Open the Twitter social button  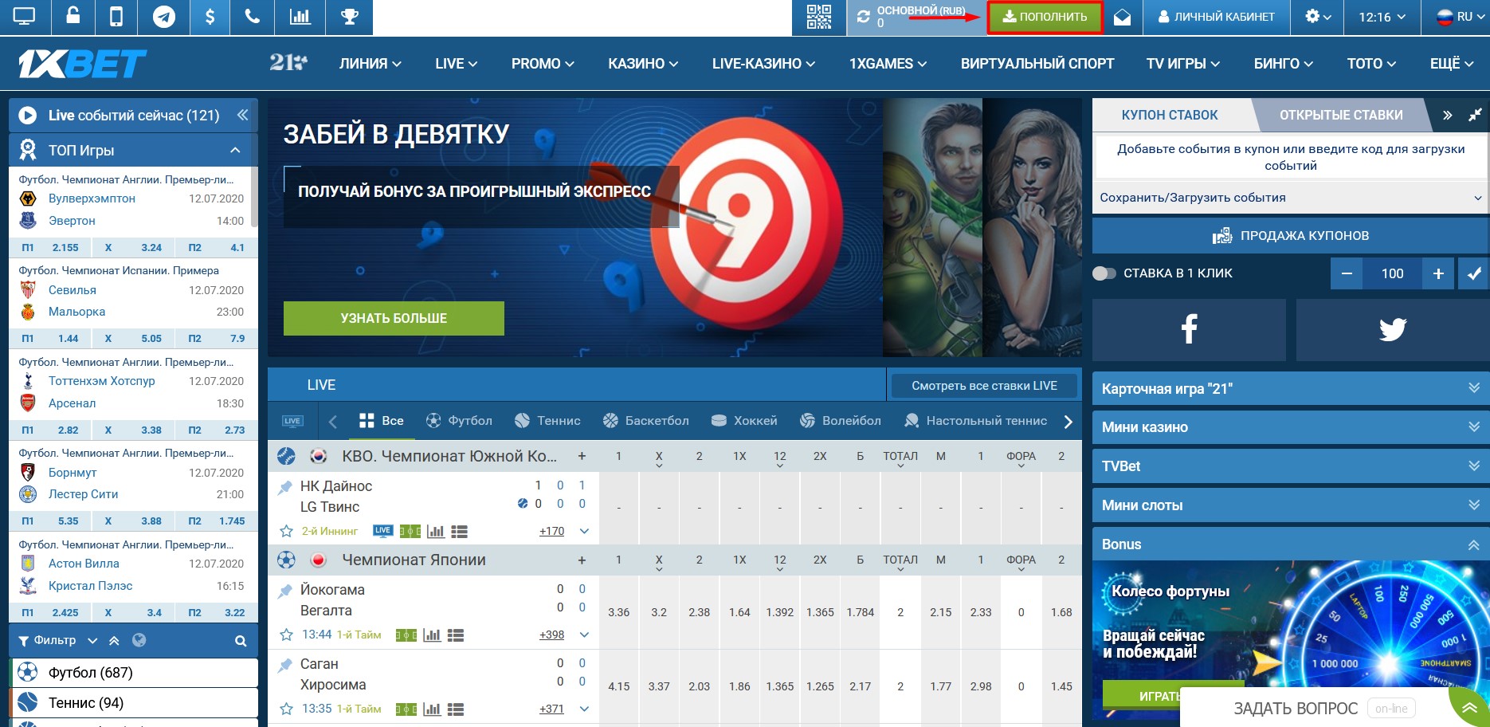pyautogui.click(x=1393, y=329)
